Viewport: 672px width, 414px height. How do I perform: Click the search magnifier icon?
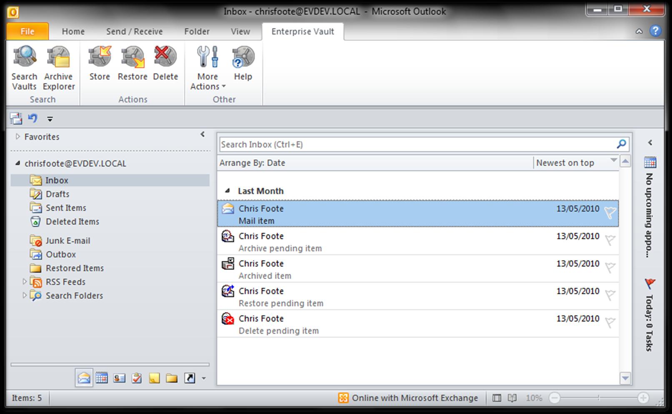tap(621, 144)
